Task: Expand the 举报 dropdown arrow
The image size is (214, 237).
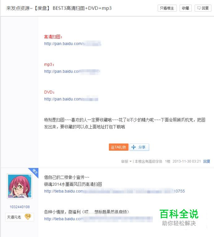Action: tap(131, 162)
